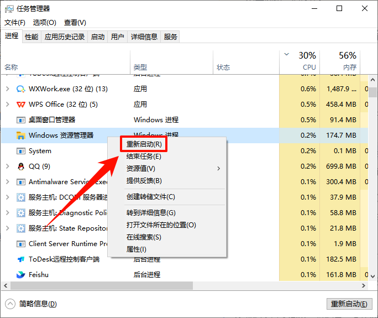Expand the 服务主机: DCOM row
The width and height of the screenshot is (378, 318).
[8, 197]
